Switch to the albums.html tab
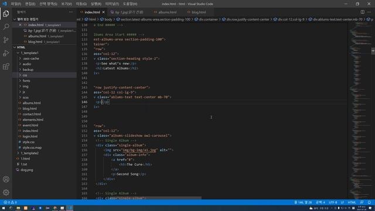375x211 pixels. [168, 12]
